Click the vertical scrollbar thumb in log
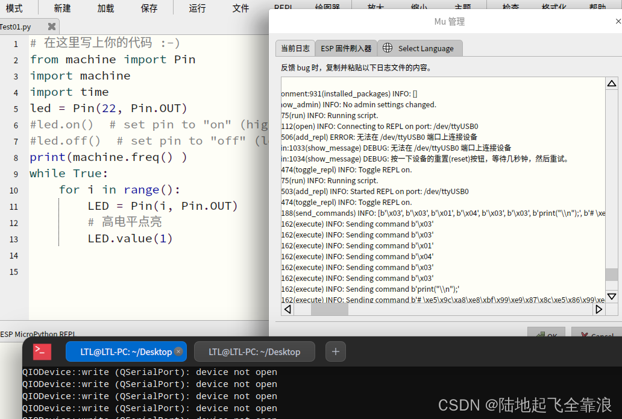Viewport: 622px width, 419px height. click(612, 274)
